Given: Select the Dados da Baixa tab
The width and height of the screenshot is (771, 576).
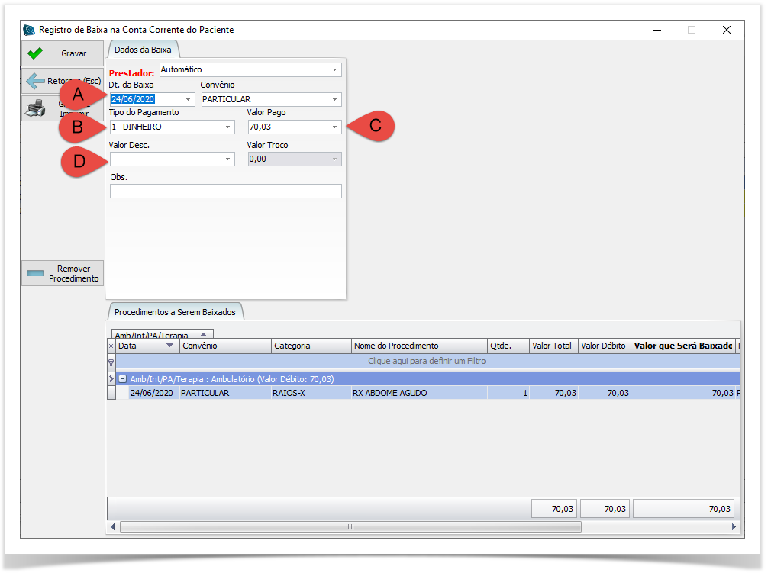Looking at the screenshot, I should coord(142,50).
